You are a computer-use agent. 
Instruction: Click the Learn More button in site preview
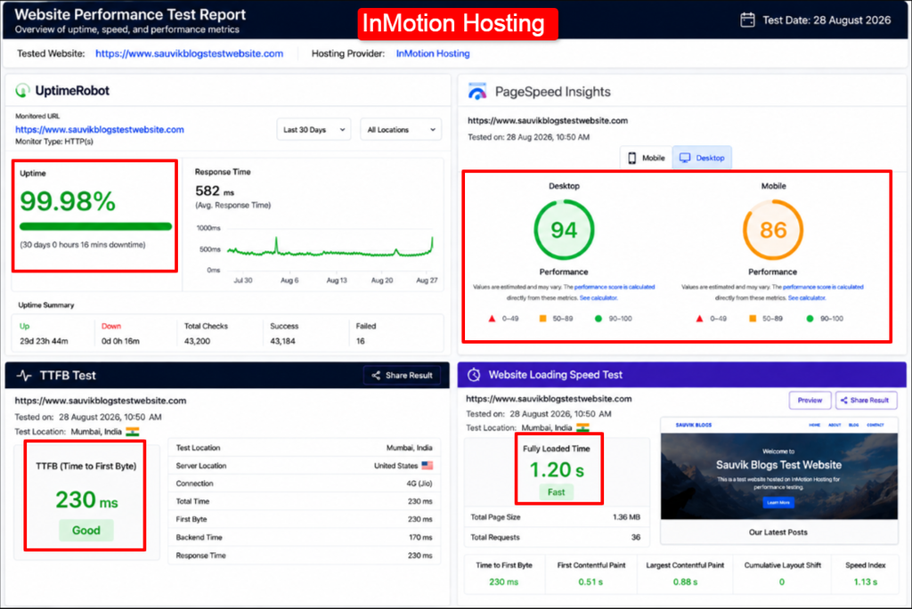[778, 502]
